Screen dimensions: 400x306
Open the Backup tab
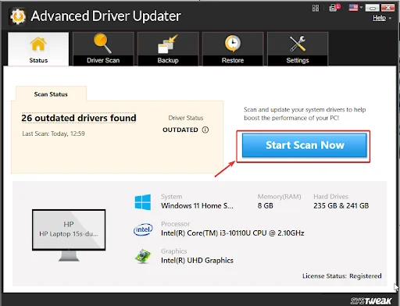168,49
